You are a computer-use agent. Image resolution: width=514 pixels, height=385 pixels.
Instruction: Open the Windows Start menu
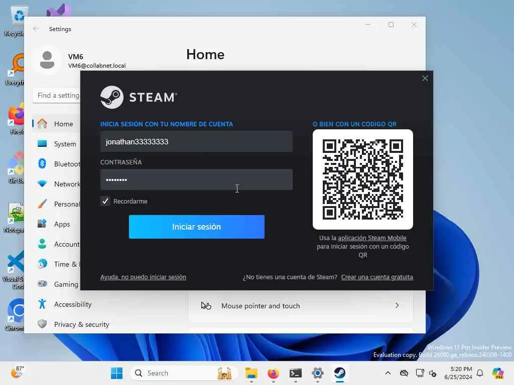point(116,373)
